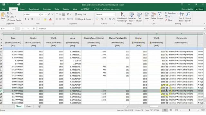Switch to the Page Layout tab
This screenshot has height=115, width=206.
tap(34, 9)
